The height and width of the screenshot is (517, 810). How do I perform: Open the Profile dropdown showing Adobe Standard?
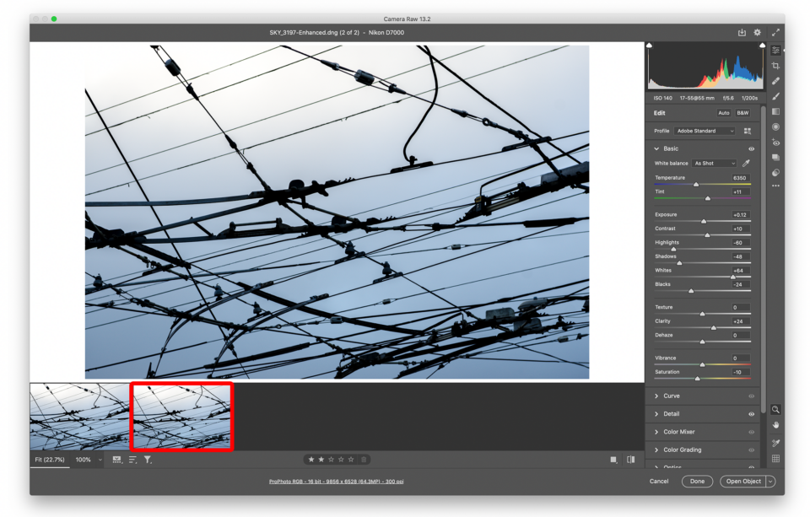point(705,131)
